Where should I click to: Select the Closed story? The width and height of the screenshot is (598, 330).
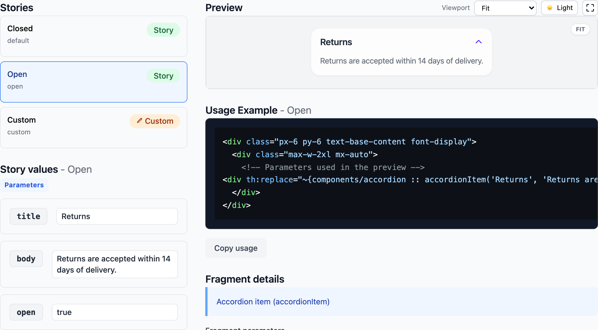point(94,36)
